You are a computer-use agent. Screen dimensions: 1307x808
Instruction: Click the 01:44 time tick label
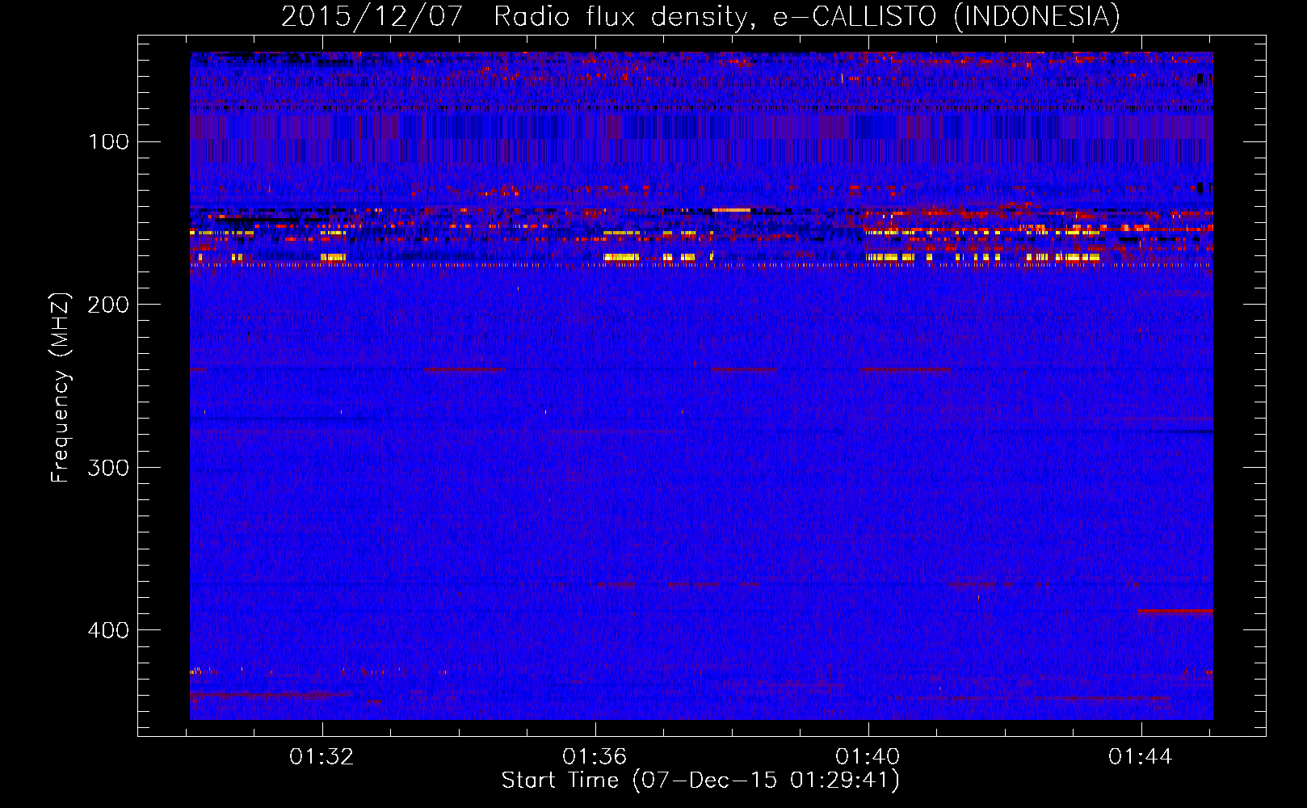coord(1140,757)
